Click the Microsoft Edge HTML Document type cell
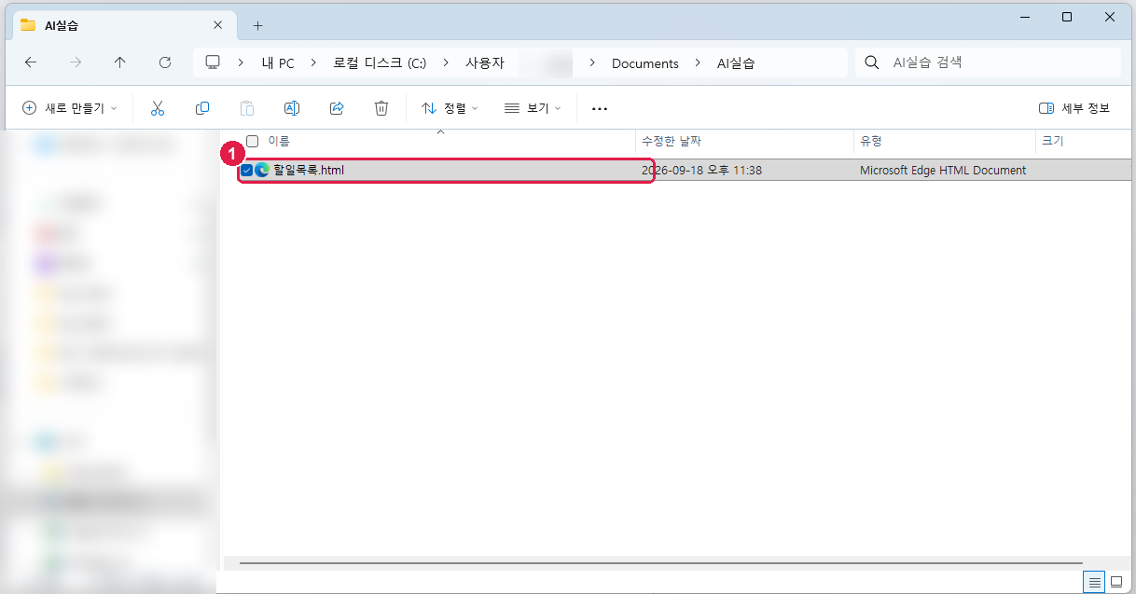 [943, 170]
